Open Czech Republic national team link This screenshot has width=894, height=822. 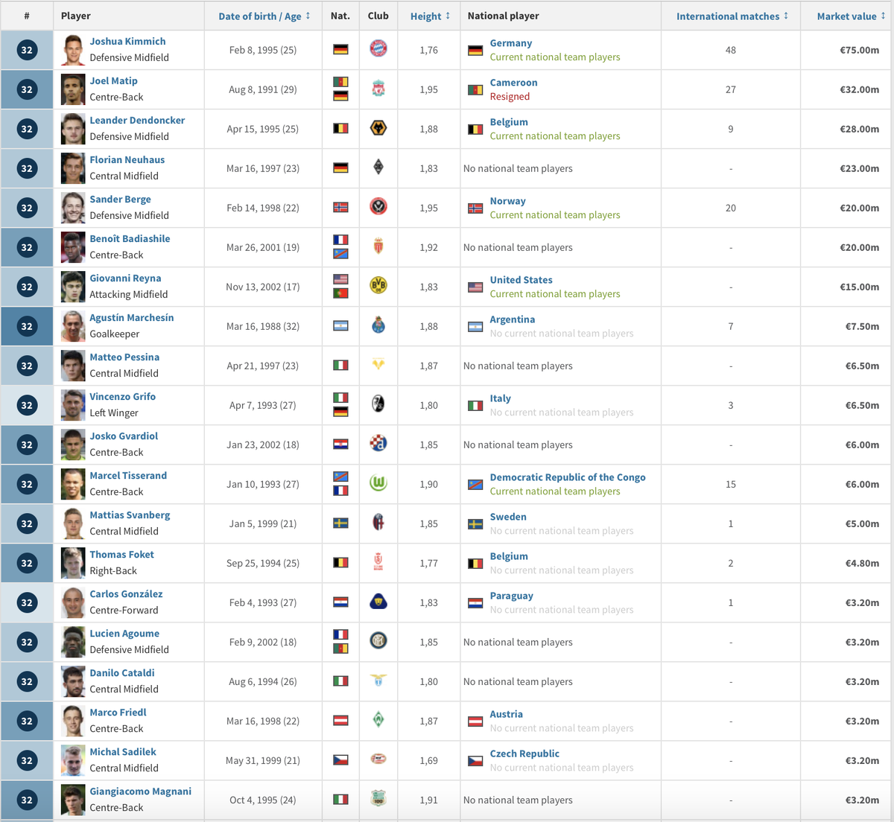(524, 753)
